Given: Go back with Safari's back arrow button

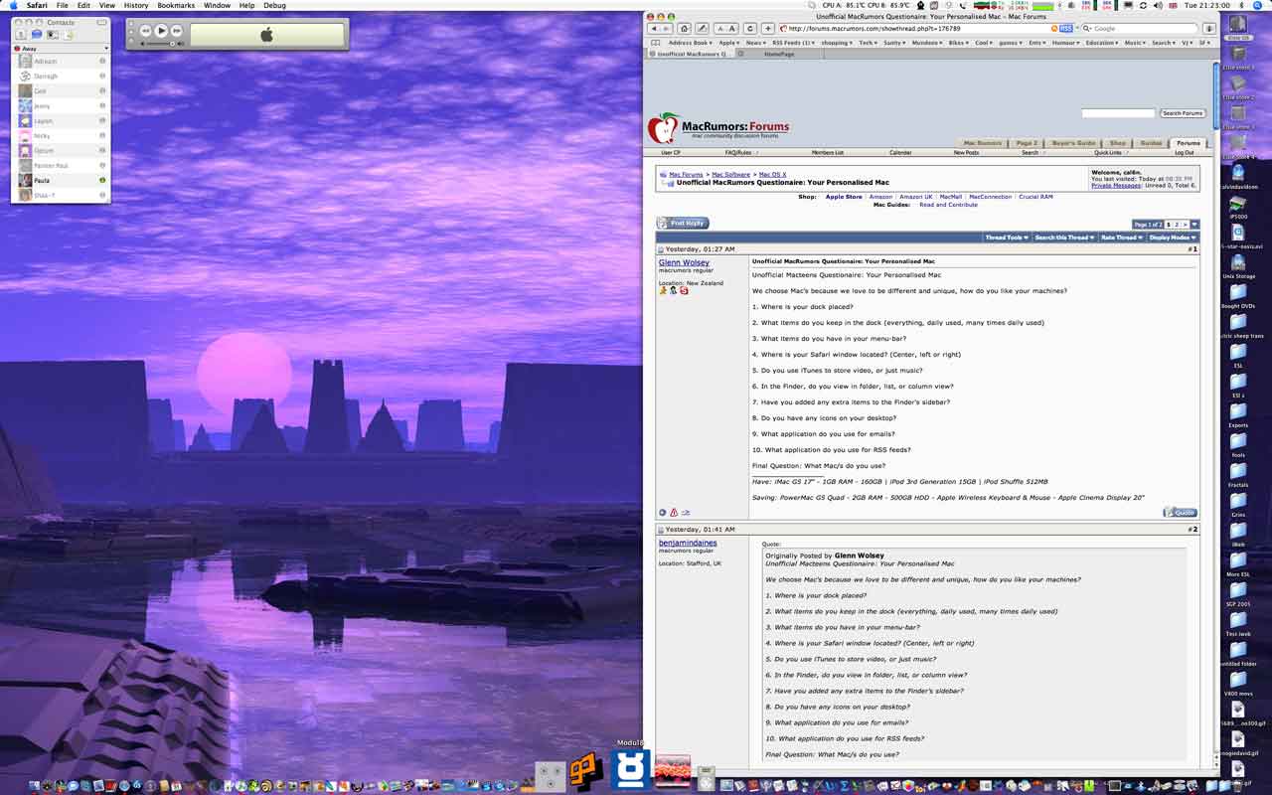Looking at the screenshot, I should (x=653, y=29).
